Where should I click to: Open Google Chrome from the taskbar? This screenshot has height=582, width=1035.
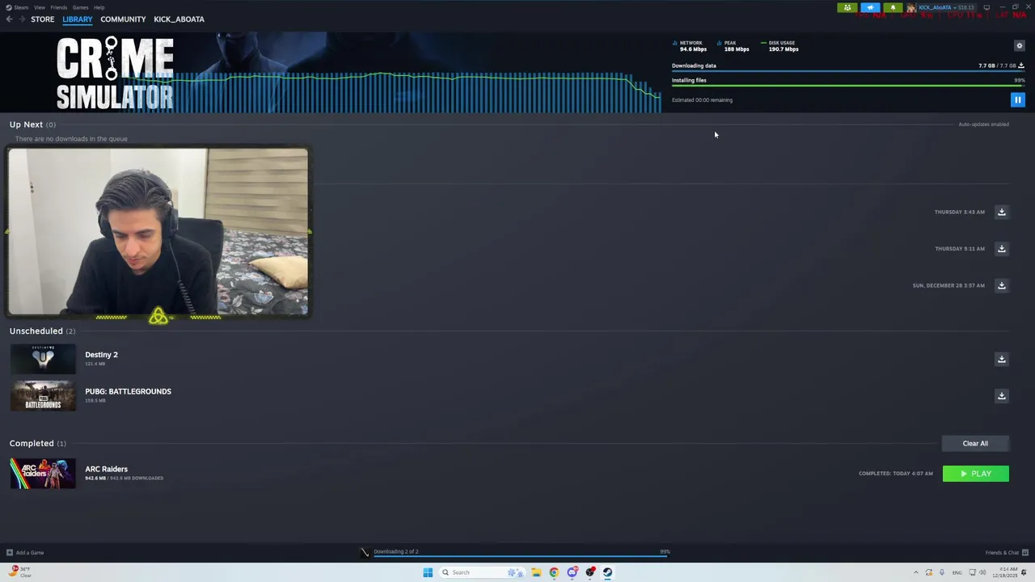[554, 572]
